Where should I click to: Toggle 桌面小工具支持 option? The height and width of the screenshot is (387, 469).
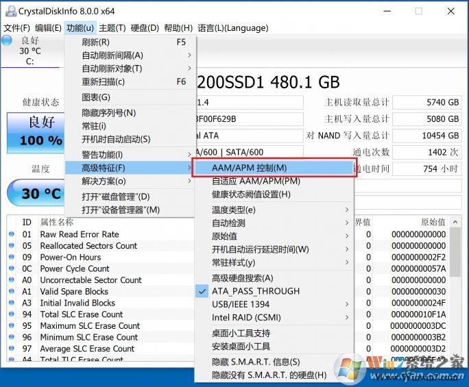click(x=274, y=333)
